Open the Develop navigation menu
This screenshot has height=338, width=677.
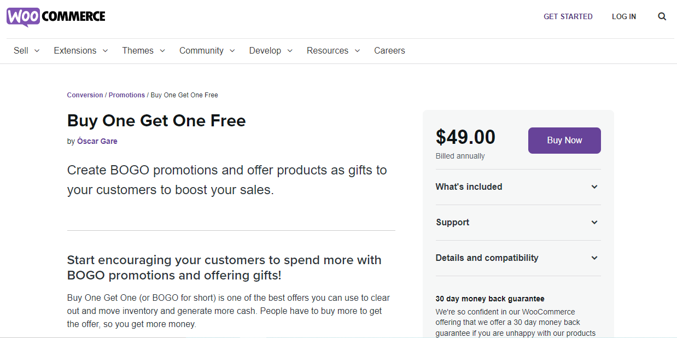point(265,50)
